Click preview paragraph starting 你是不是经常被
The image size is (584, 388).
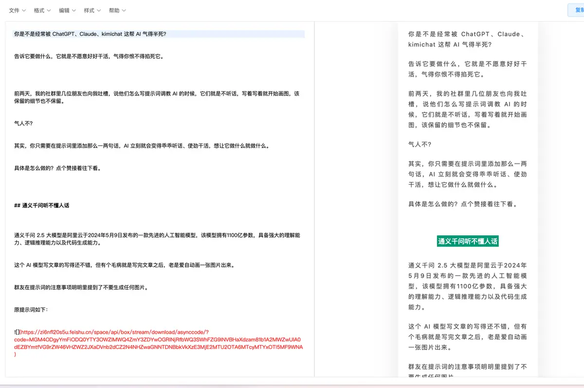[467, 39]
